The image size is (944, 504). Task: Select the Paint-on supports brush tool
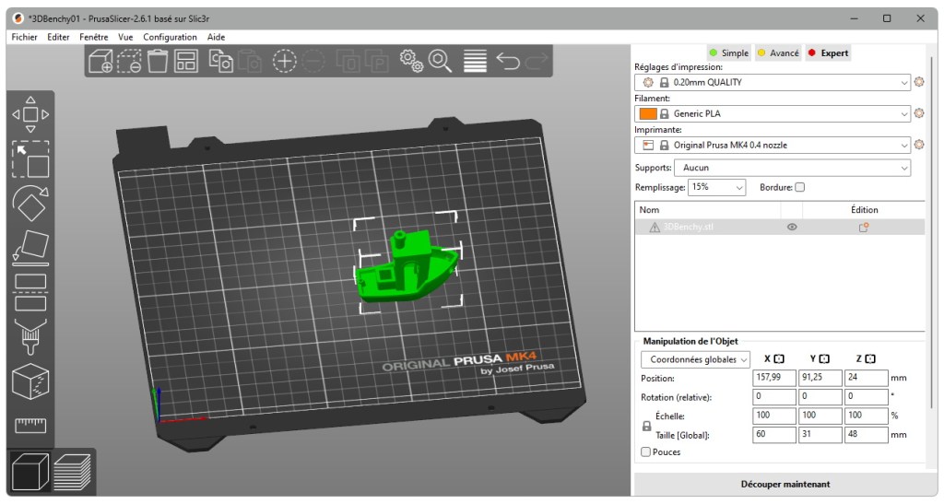click(x=30, y=337)
